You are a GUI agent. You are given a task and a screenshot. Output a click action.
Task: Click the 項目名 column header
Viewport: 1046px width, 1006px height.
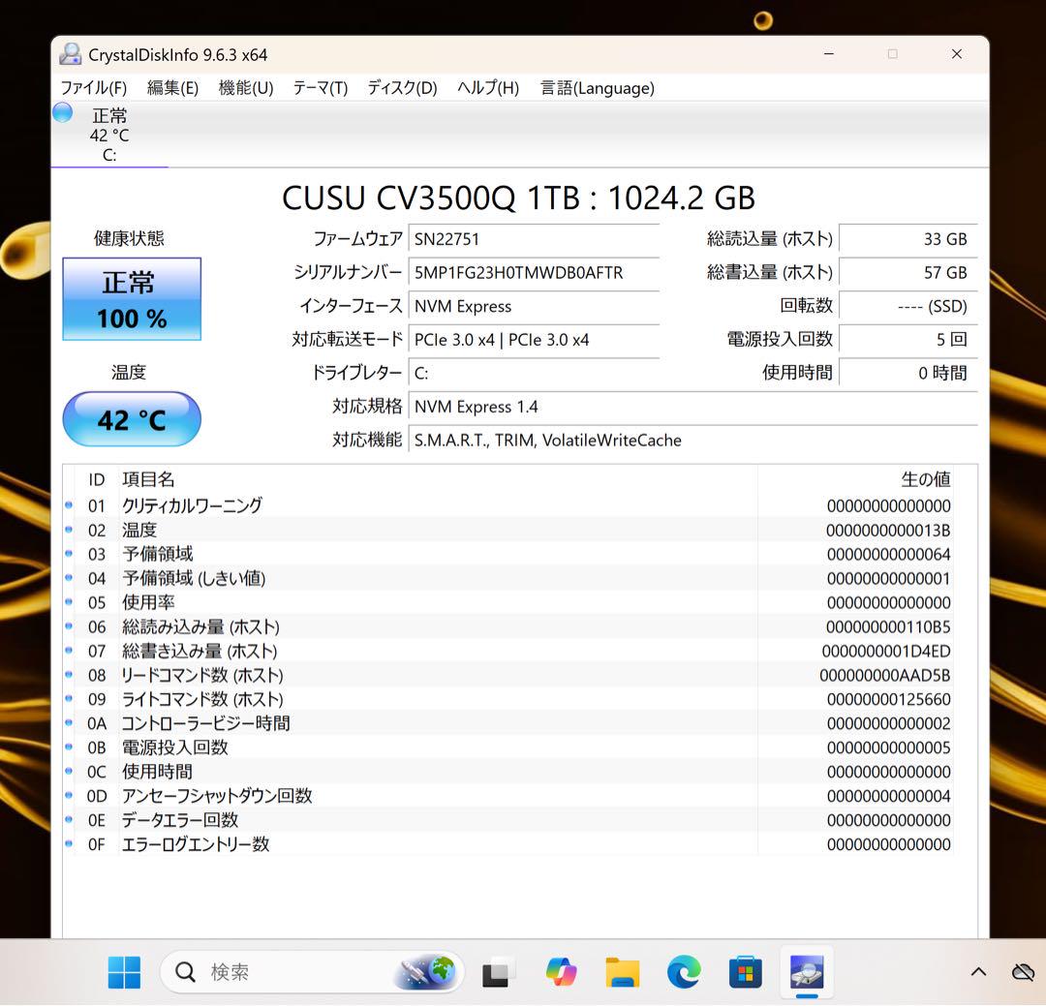coord(148,479)
